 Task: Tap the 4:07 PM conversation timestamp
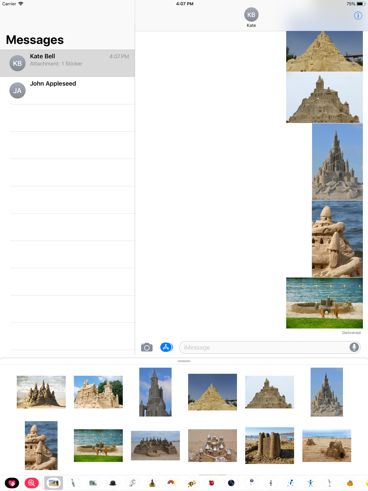[119, 57]
